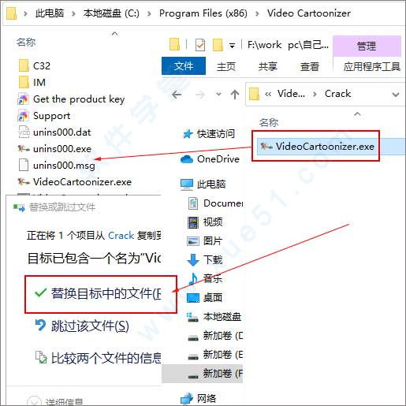The image size is (406, 406).
Task: Expand the recent locations chevron
Action: [x=218, y=94]
